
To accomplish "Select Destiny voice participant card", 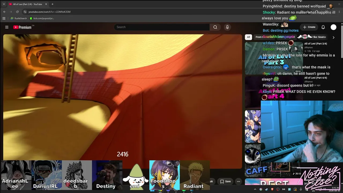I will (107, 175).
